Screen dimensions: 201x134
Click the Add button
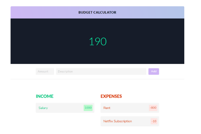153,71
